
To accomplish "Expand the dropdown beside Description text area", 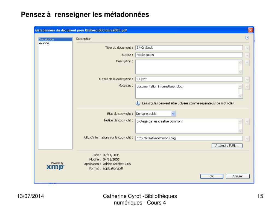I will point(247,63).
